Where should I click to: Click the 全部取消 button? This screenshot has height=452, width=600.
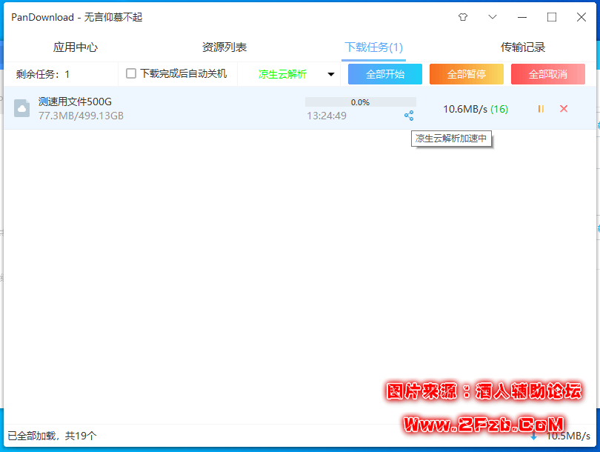pyautogui.click(x=547, y=73)
